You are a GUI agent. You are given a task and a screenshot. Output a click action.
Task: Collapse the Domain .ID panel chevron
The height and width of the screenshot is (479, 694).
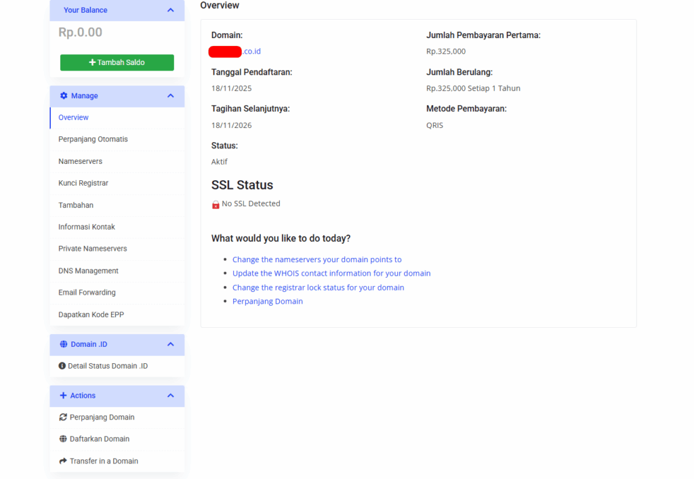(x=170, y=344)
